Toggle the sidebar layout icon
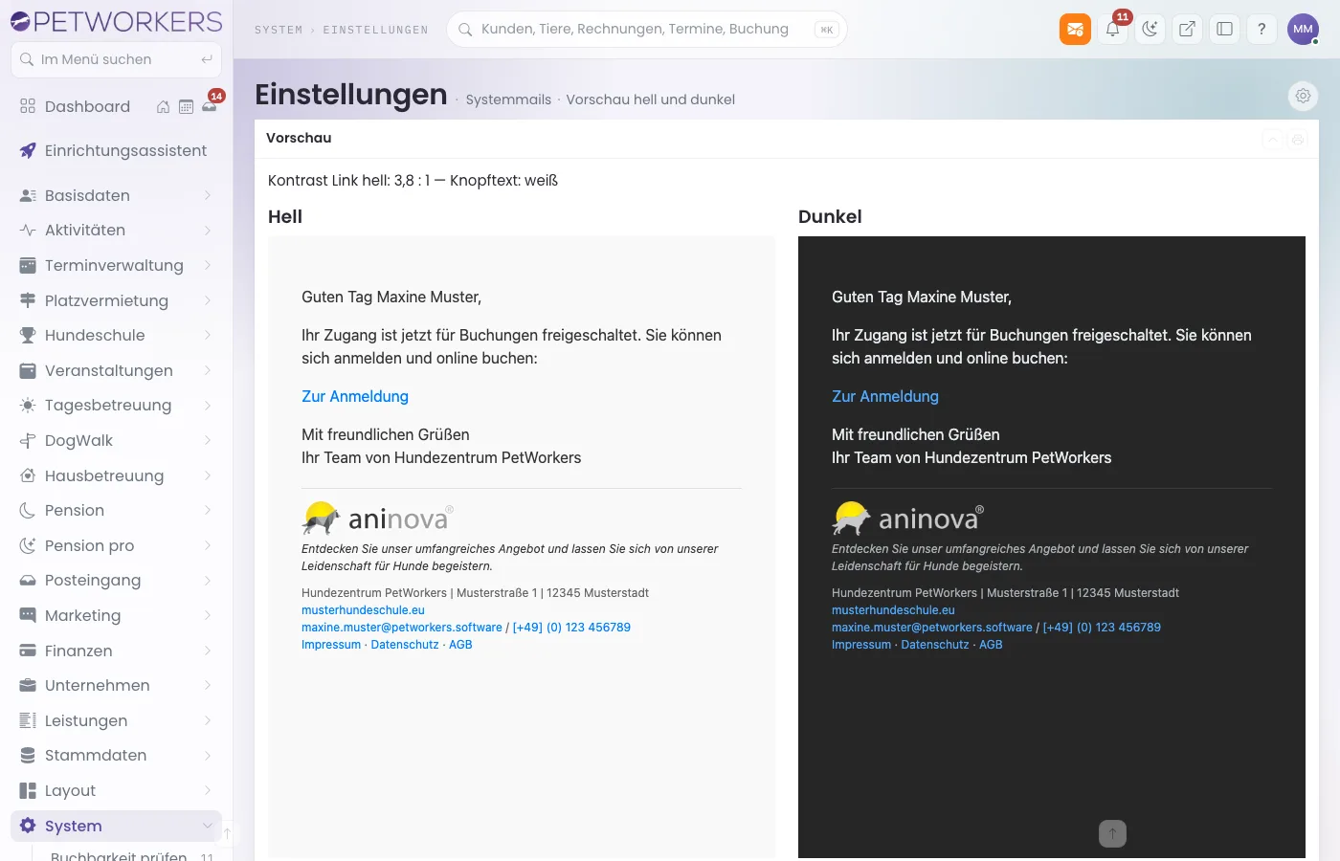This screenshot has width=1340, height=861. (1224, 29)
